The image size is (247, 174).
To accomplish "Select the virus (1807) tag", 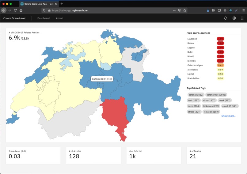I will pyautogui.click(x=209, y=100).
